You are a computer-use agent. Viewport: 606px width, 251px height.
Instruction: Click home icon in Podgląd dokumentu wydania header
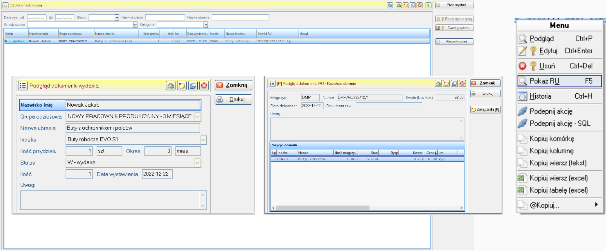coord(171,86)
